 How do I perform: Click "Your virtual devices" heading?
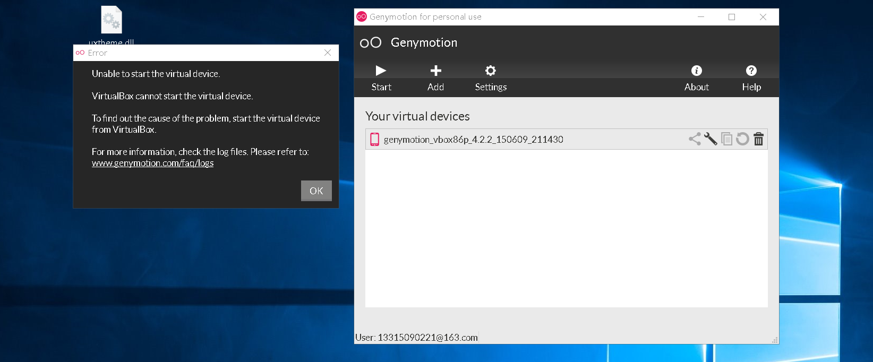click(x=417, y=116)
